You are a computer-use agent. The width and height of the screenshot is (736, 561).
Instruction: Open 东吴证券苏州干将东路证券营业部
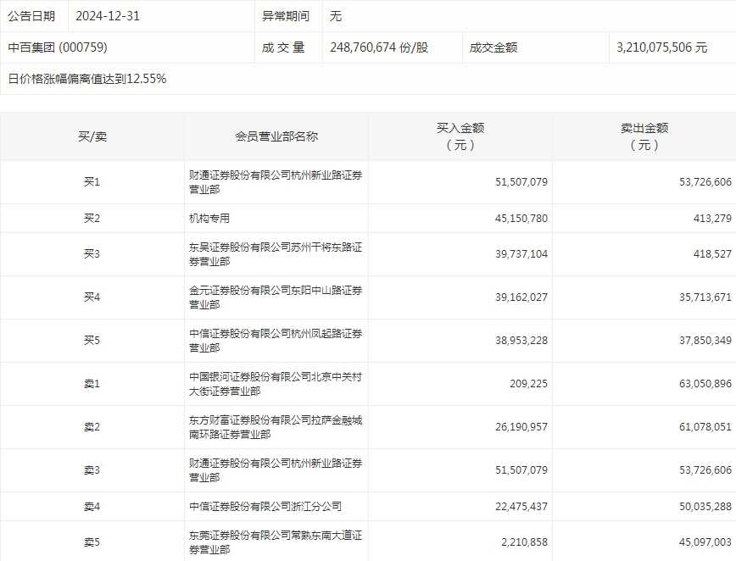(276, 254)
